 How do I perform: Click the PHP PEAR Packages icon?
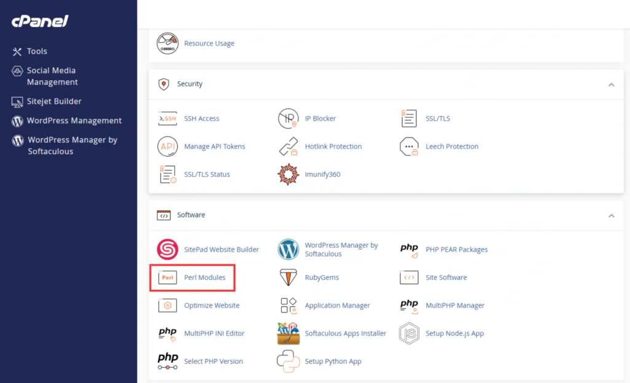point(409,250)
